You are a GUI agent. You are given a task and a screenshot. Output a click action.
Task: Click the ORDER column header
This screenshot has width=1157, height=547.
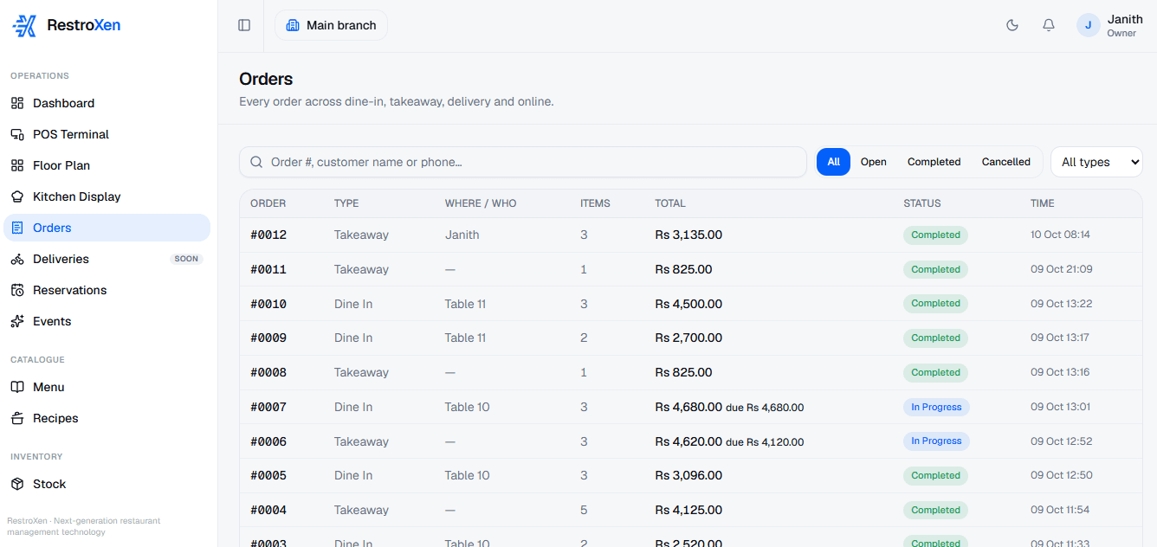[x=268, y=203]
